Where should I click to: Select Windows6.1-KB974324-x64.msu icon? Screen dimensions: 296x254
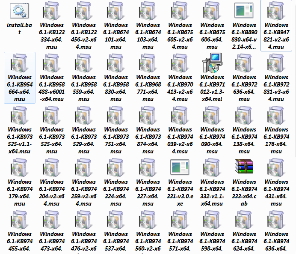pos(116,167)
